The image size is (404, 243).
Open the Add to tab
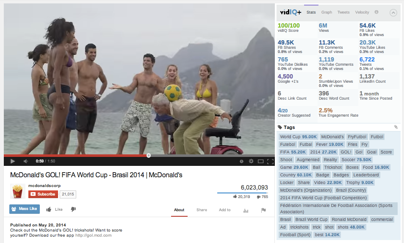225,210
